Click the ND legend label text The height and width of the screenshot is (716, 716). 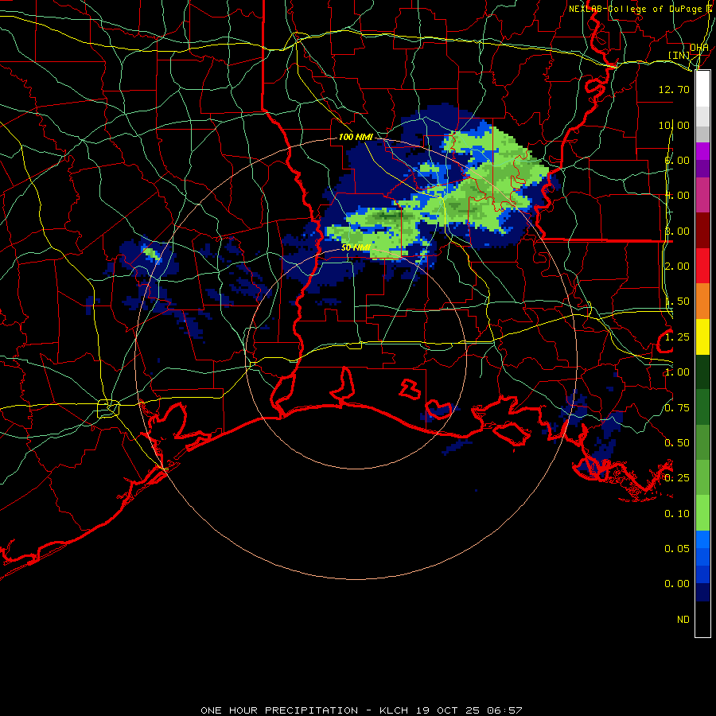pyautogui.click(x=683, y=620)
